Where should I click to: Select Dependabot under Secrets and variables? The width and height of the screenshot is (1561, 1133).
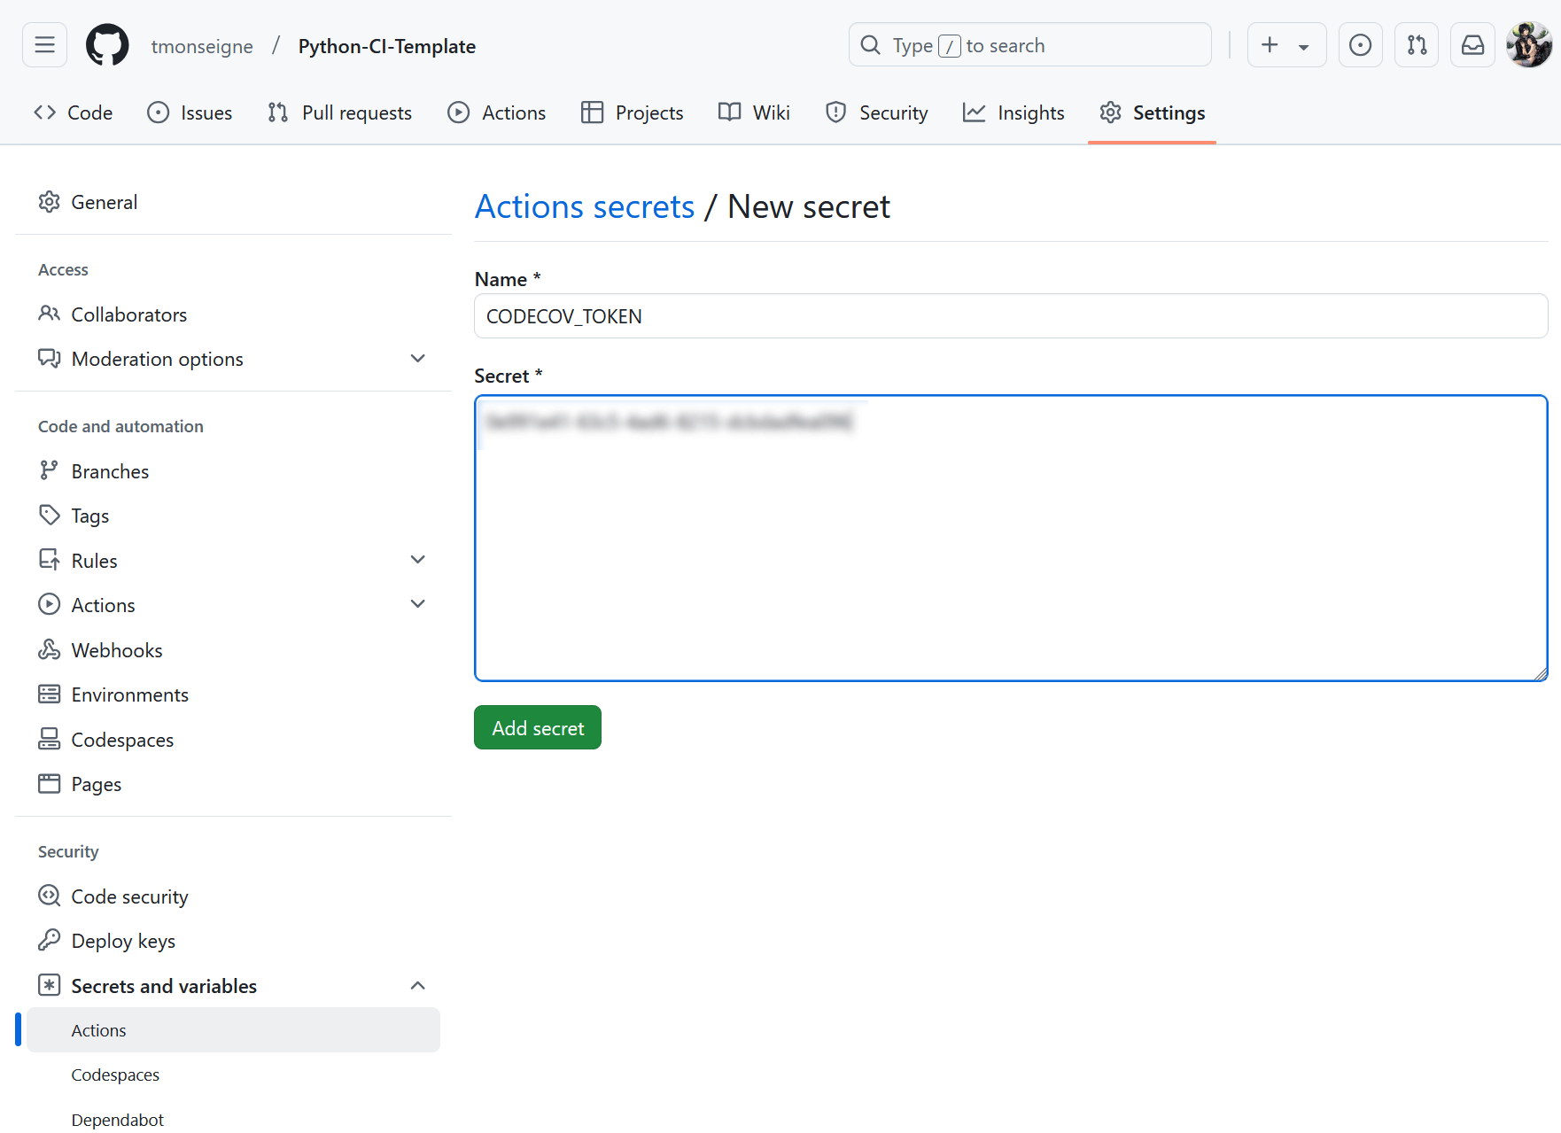tap(118, 1120)
